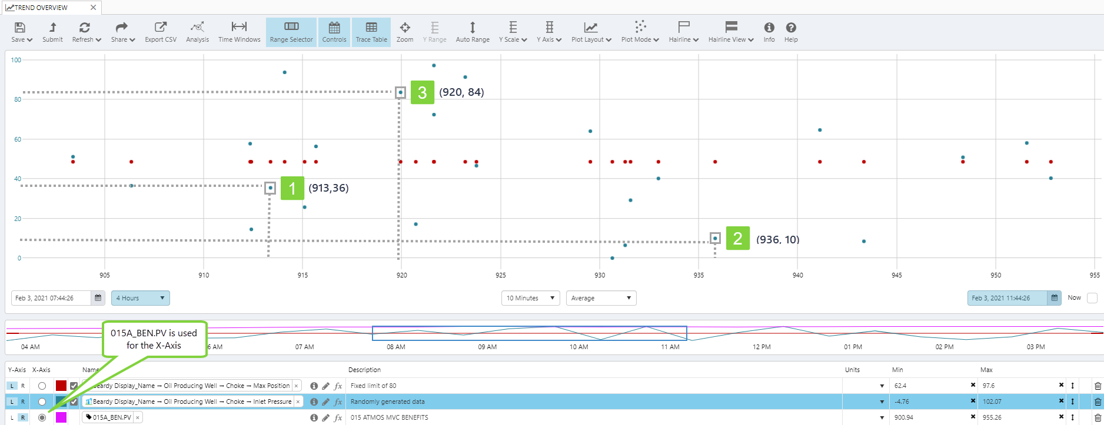Uncheck visibility for the Inlet Pressure trace
The width and height of the screenshot is (1104, 425).
[74, 402]
